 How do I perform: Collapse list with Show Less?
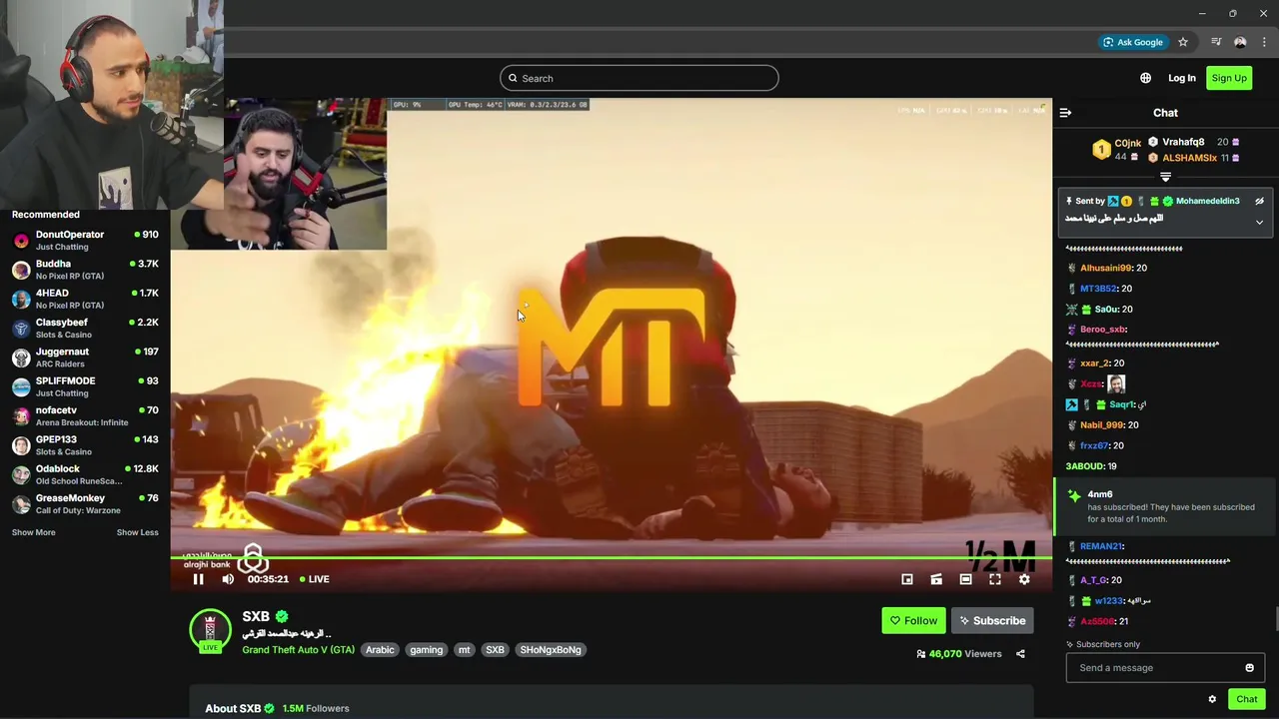pyautogui.click(x=137, y=532)
